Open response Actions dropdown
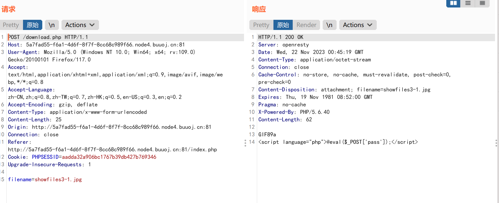 click(x=358, y=25)
